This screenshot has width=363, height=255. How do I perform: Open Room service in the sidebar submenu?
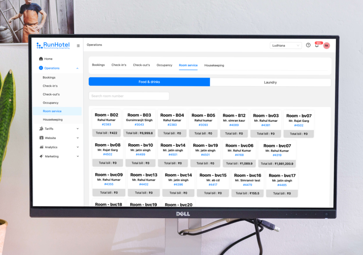[x=57, y=111]
